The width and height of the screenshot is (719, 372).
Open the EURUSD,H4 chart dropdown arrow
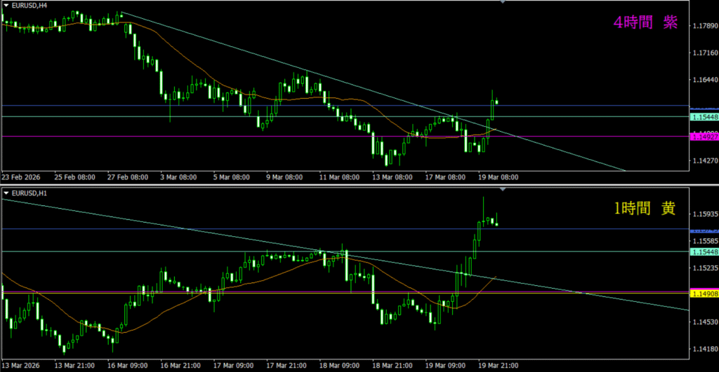click(x=6, y=6)
